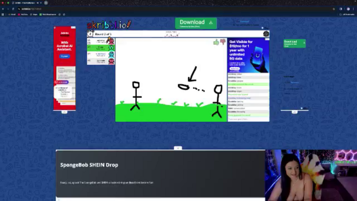Open the skribbl game settings gear
This screenshot has height=201, width=357.
click(266, 34)
